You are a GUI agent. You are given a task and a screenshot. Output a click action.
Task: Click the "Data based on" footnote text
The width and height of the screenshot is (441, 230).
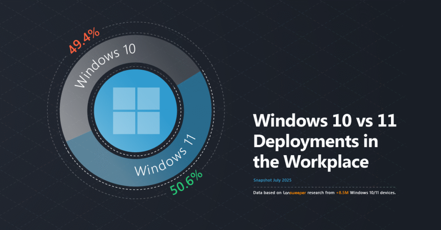tap(267, 193)
